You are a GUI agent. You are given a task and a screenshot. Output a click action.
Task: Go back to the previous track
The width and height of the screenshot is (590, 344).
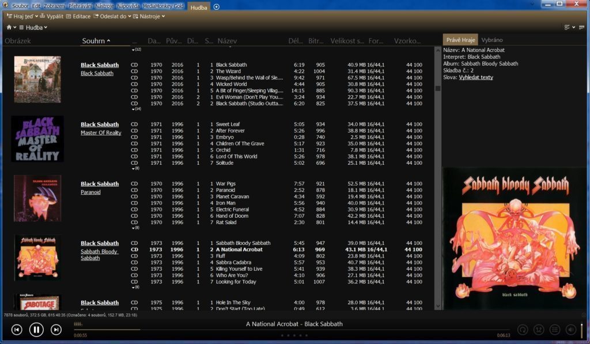[17, 330]
